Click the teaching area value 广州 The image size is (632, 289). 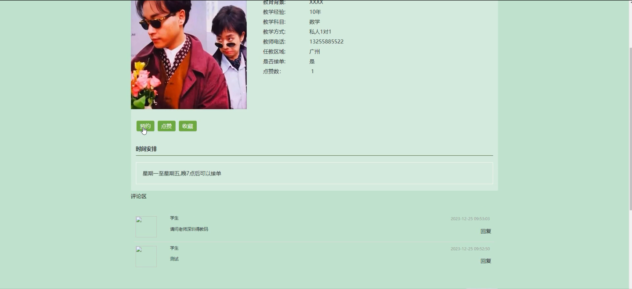click(314, 51)
